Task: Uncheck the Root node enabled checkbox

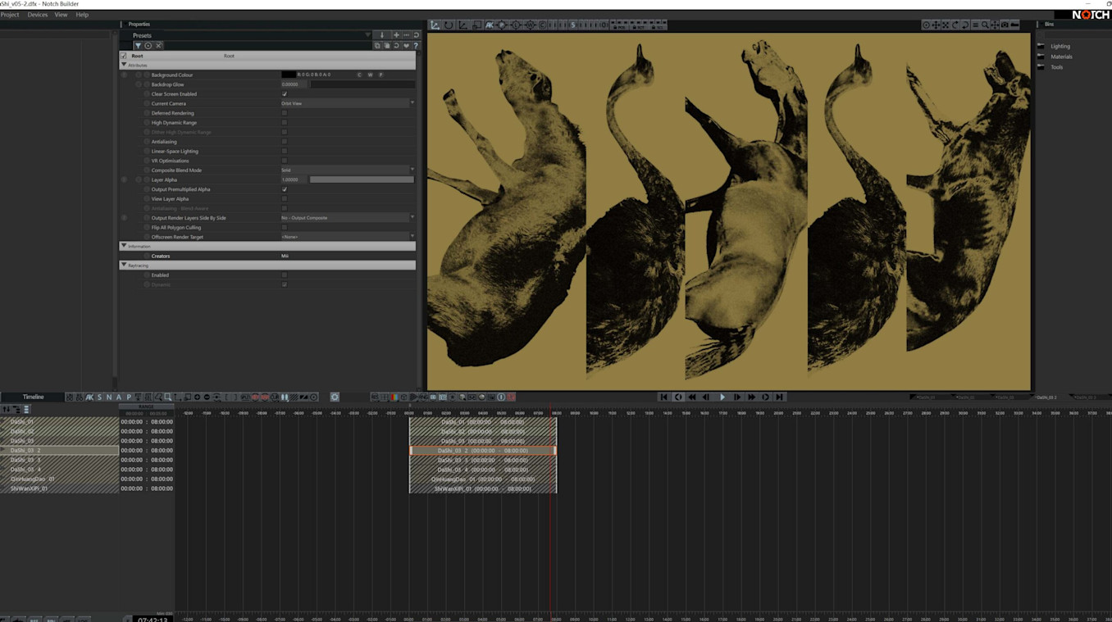Action: (x=124, y=56)
